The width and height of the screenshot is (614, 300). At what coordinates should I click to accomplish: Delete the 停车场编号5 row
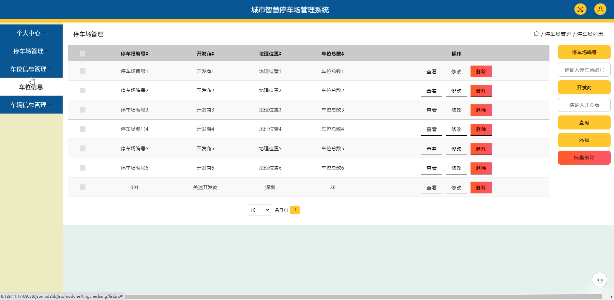pyautogui.click(x=481, y=149)
